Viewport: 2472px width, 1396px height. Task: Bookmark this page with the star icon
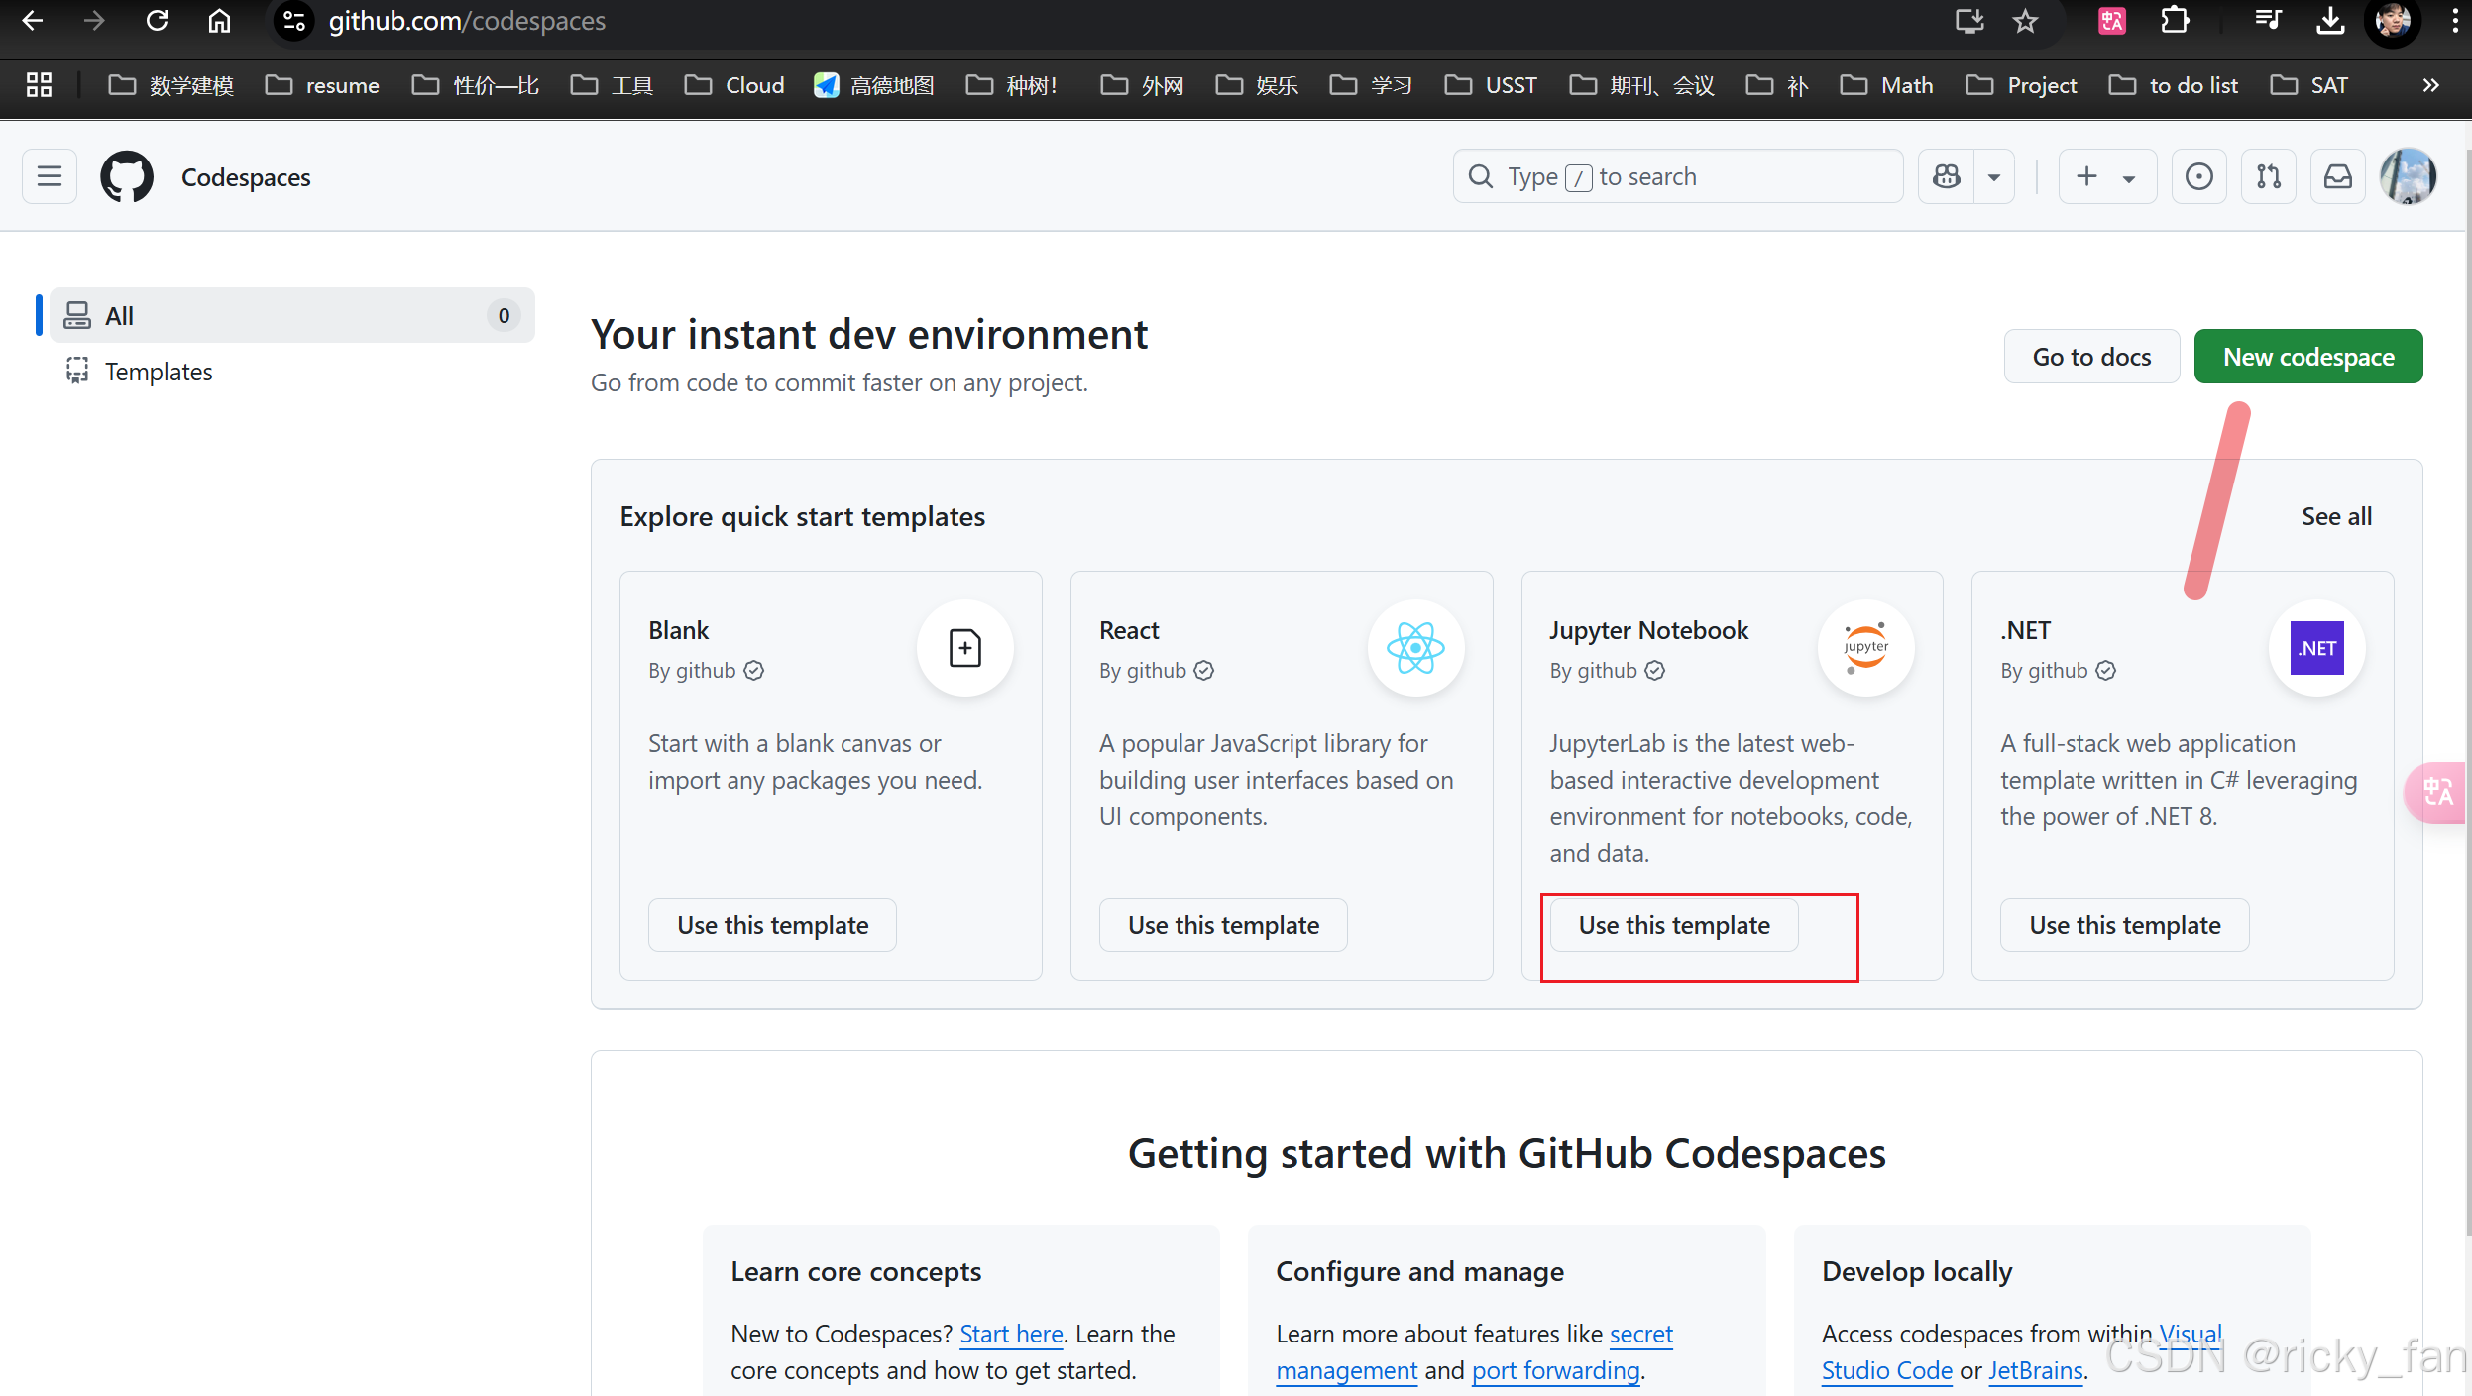(x=2025, y=21)
